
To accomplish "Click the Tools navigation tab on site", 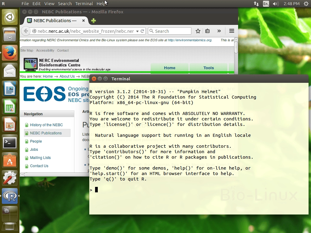I will tap(208, 68).
